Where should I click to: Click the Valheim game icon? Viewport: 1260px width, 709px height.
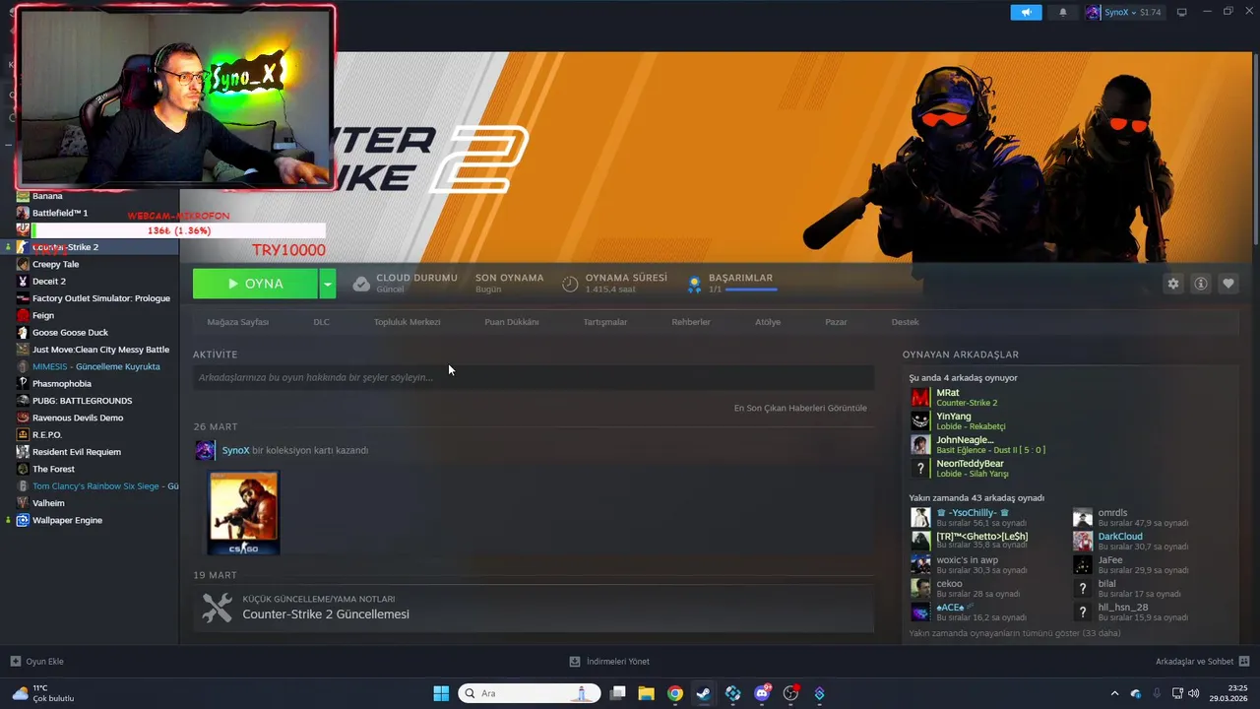[x=23, y=503]
